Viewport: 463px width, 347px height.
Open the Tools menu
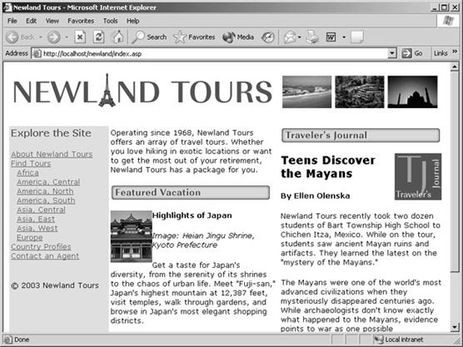click(111, 21)
